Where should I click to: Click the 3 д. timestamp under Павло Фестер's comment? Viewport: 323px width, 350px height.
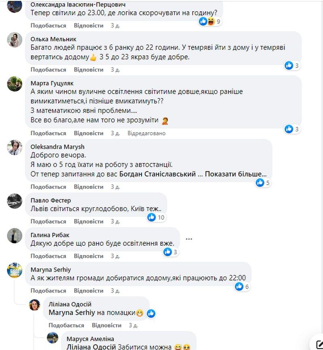(x=114, y=221)
